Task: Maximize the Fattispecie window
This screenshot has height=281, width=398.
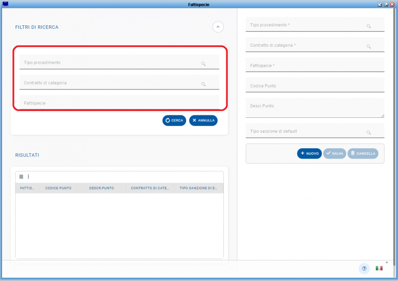Action: tap(386, 4)
